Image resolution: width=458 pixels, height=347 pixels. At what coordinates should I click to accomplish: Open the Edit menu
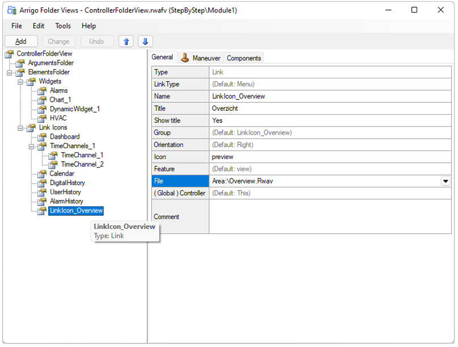click(39, 26)
